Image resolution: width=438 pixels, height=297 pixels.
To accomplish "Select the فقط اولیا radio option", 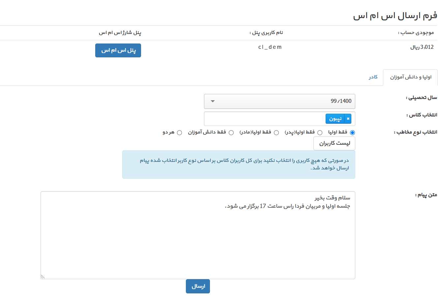I will 352,133.
